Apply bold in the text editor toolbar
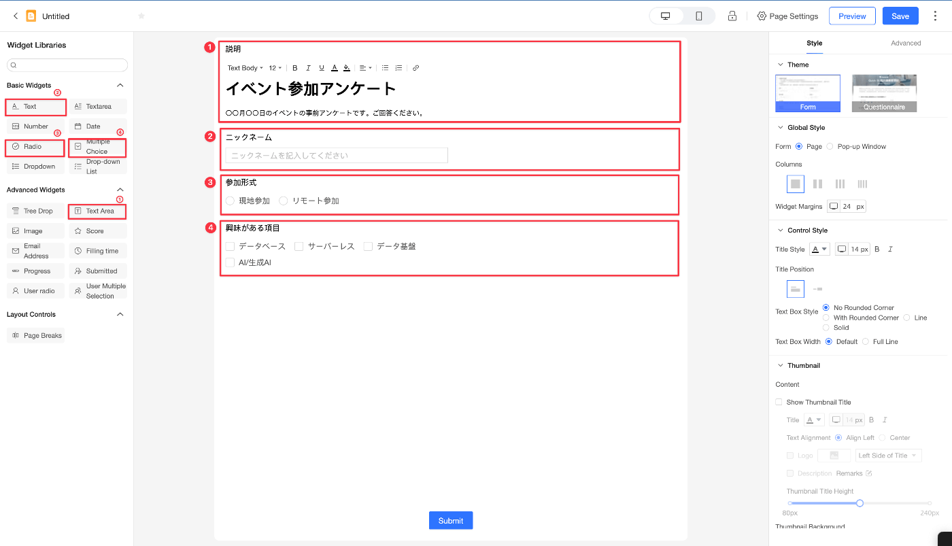The image size is (952, 546). (x=295, y=68)
